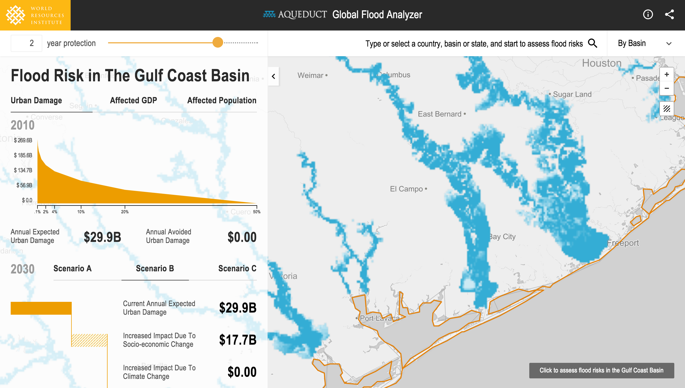Click the 10% axis tick label

pyautogui.click(x=81, y=212)
